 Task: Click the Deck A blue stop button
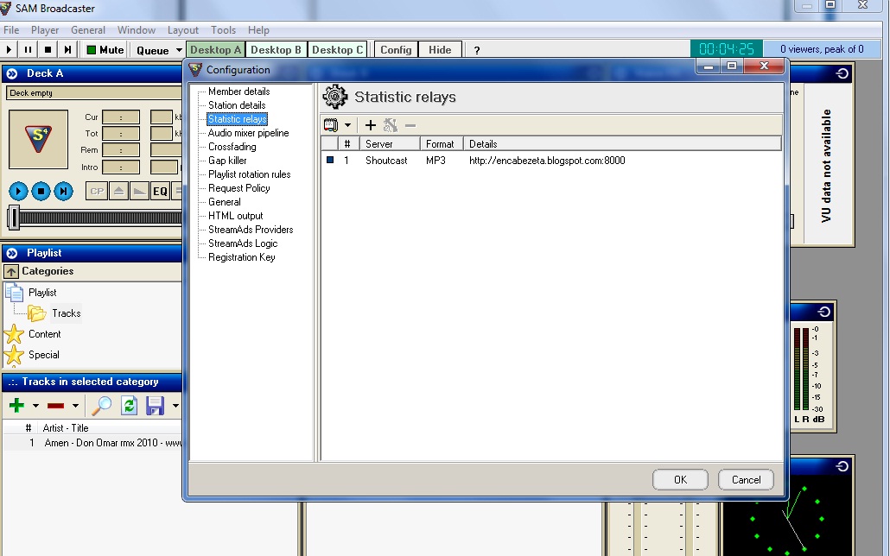click(41, 191)
